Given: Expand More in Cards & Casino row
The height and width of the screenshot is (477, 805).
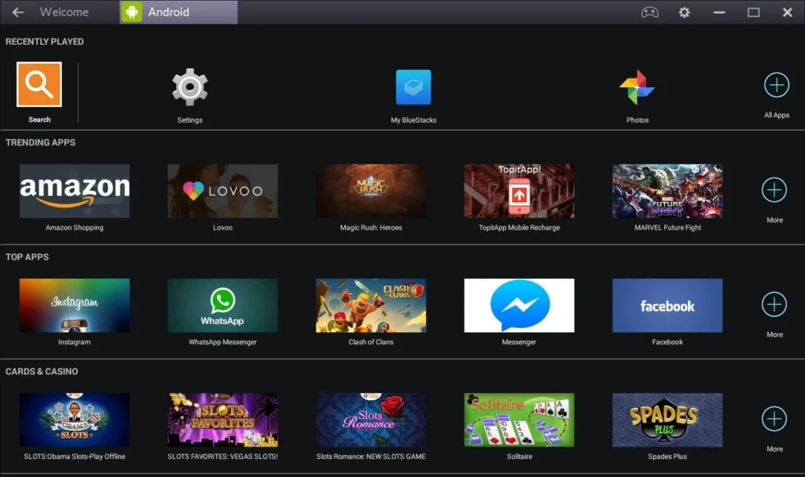Looking at the screenshot, I should tap(774, 419).
